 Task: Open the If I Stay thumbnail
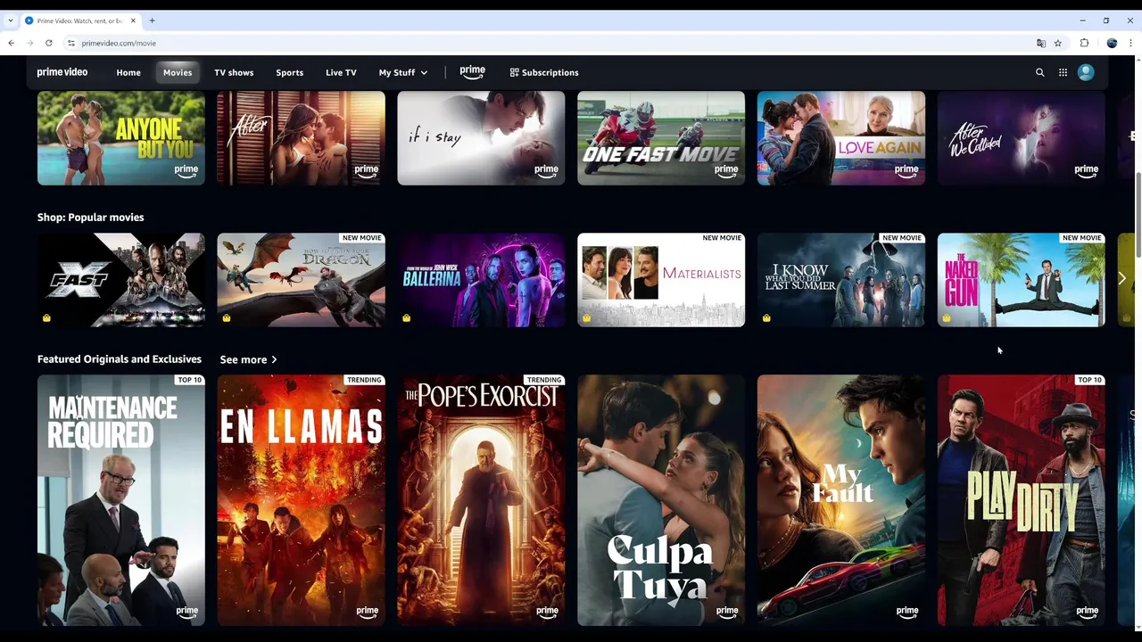click(481, 138)
